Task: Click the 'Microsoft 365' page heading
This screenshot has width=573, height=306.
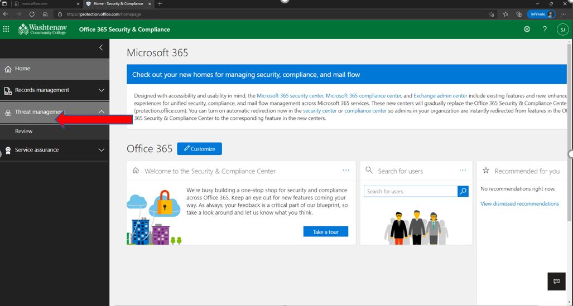Action: tap(157, 52)
